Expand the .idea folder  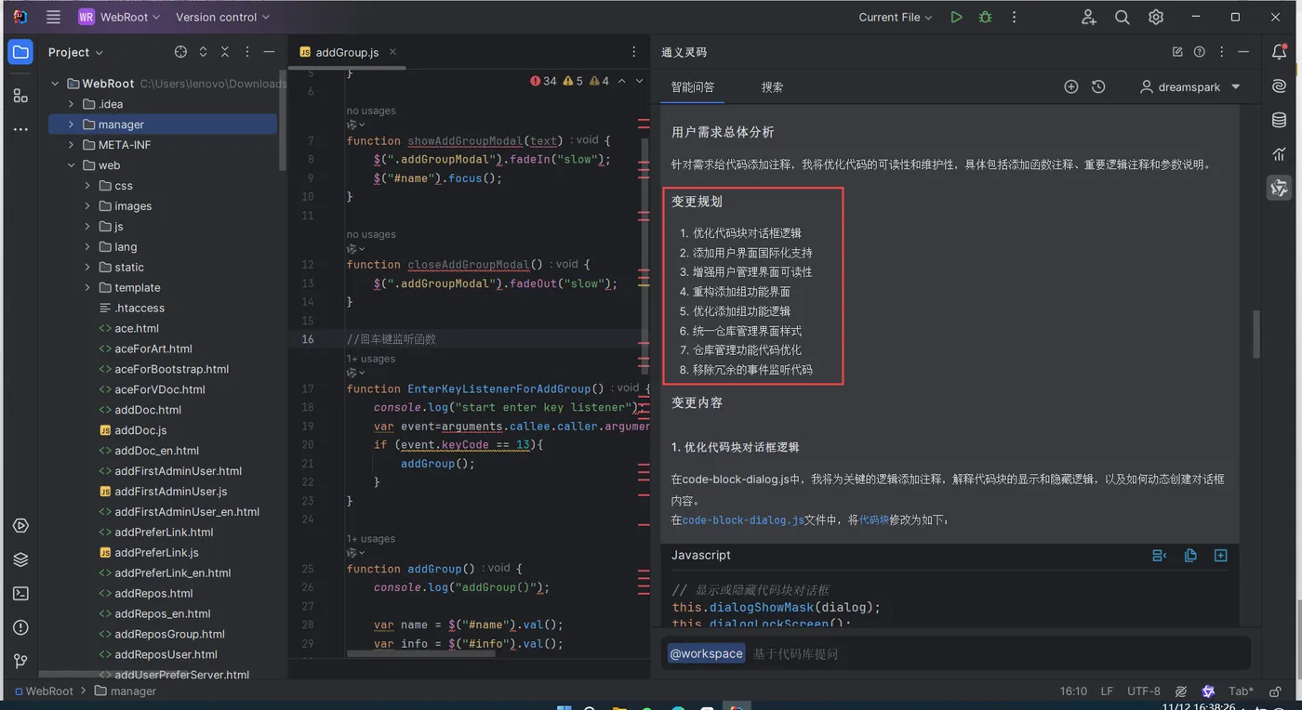71,104
